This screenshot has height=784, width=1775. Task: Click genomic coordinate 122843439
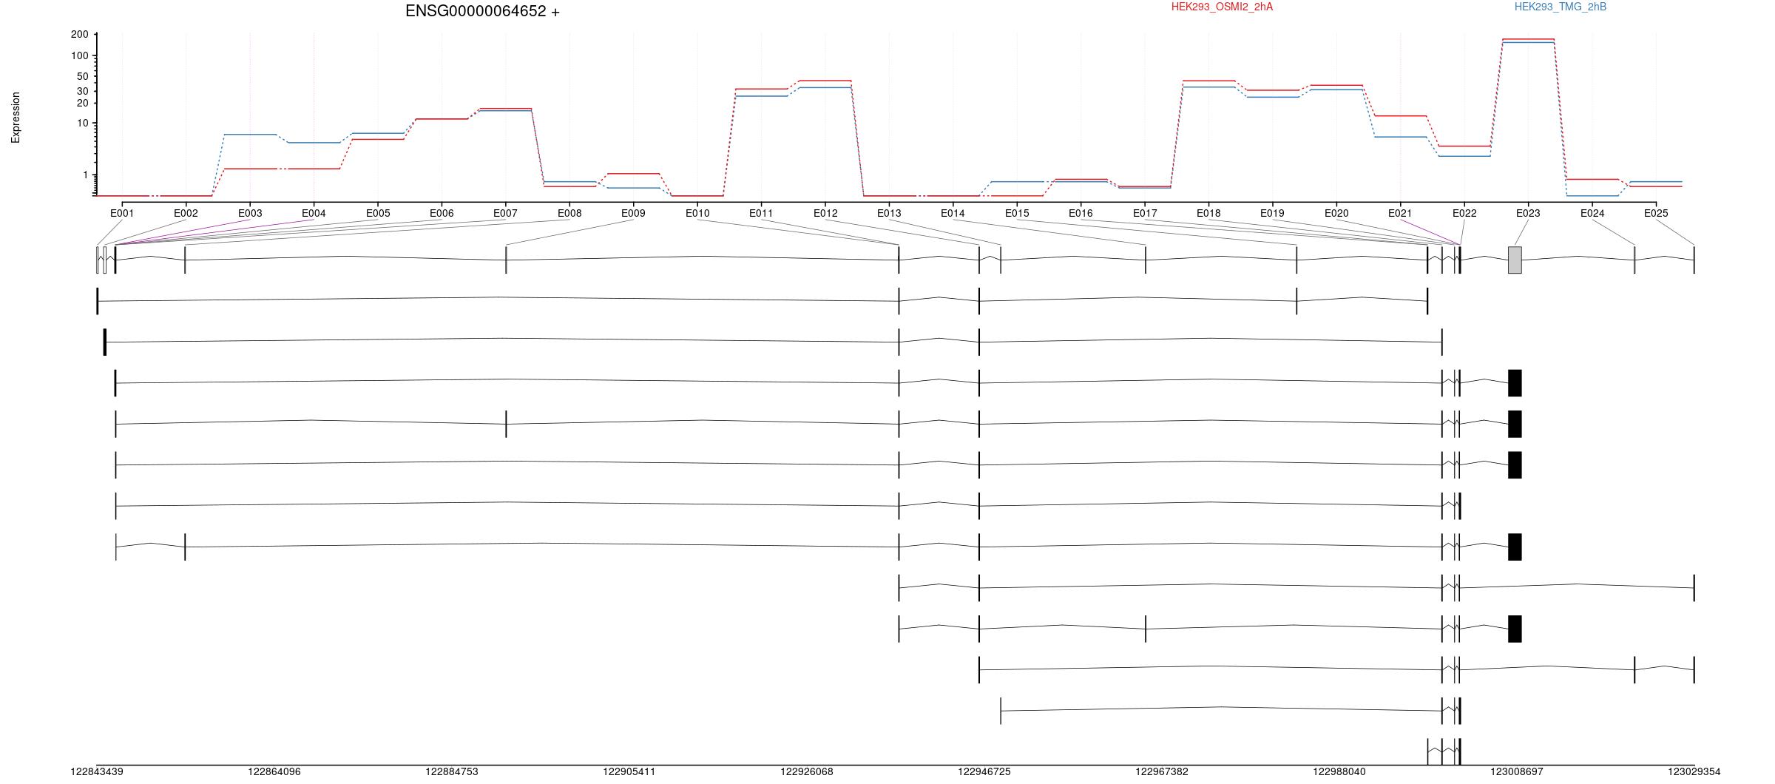tap(97, 771)
